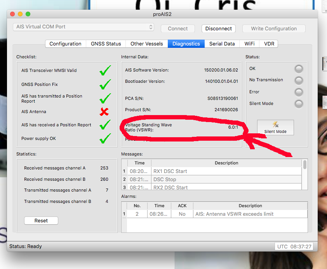Click the 08:20 time cell in Messages
This screenshot has height=269, width=327.
[139, 171]
